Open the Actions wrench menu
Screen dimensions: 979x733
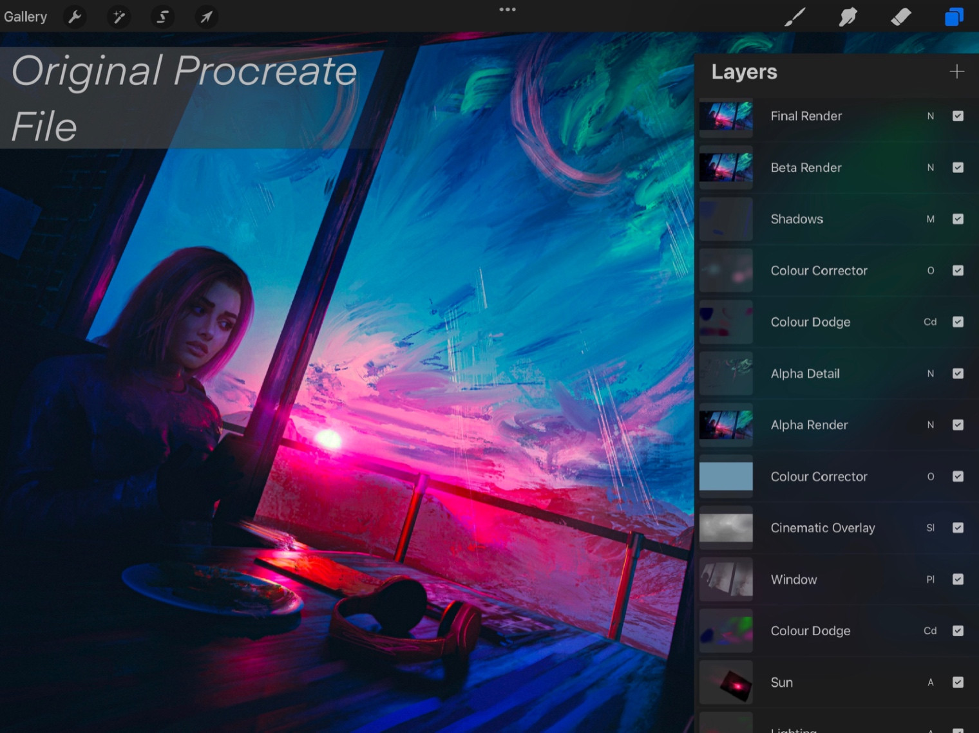[75, 17]
